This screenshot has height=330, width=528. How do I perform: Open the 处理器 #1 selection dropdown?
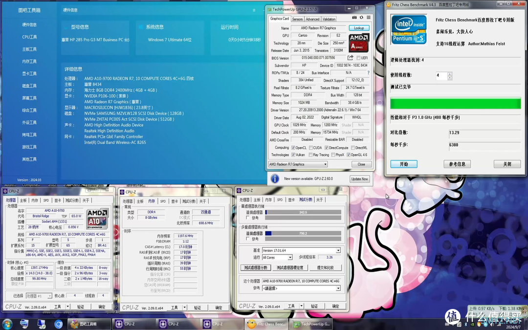click(39, 296)
